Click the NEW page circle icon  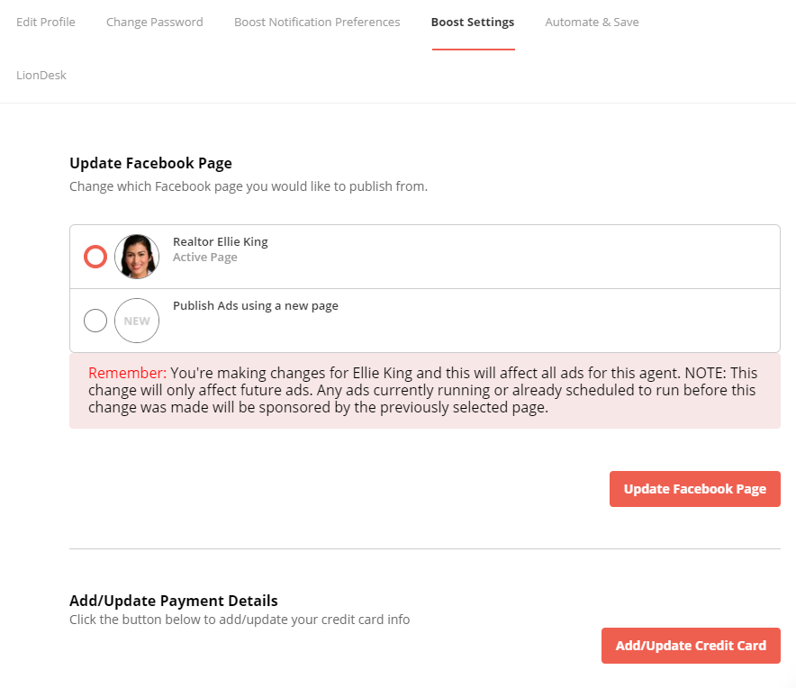pos(137,321)
